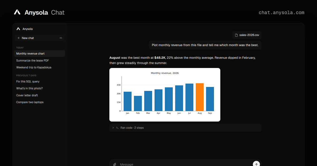Image resolution: width=317 pixels, height=166 pixels.
Task: Click the PREVIOUS 7 DAYS section header
Action: (x=26, y=76)
